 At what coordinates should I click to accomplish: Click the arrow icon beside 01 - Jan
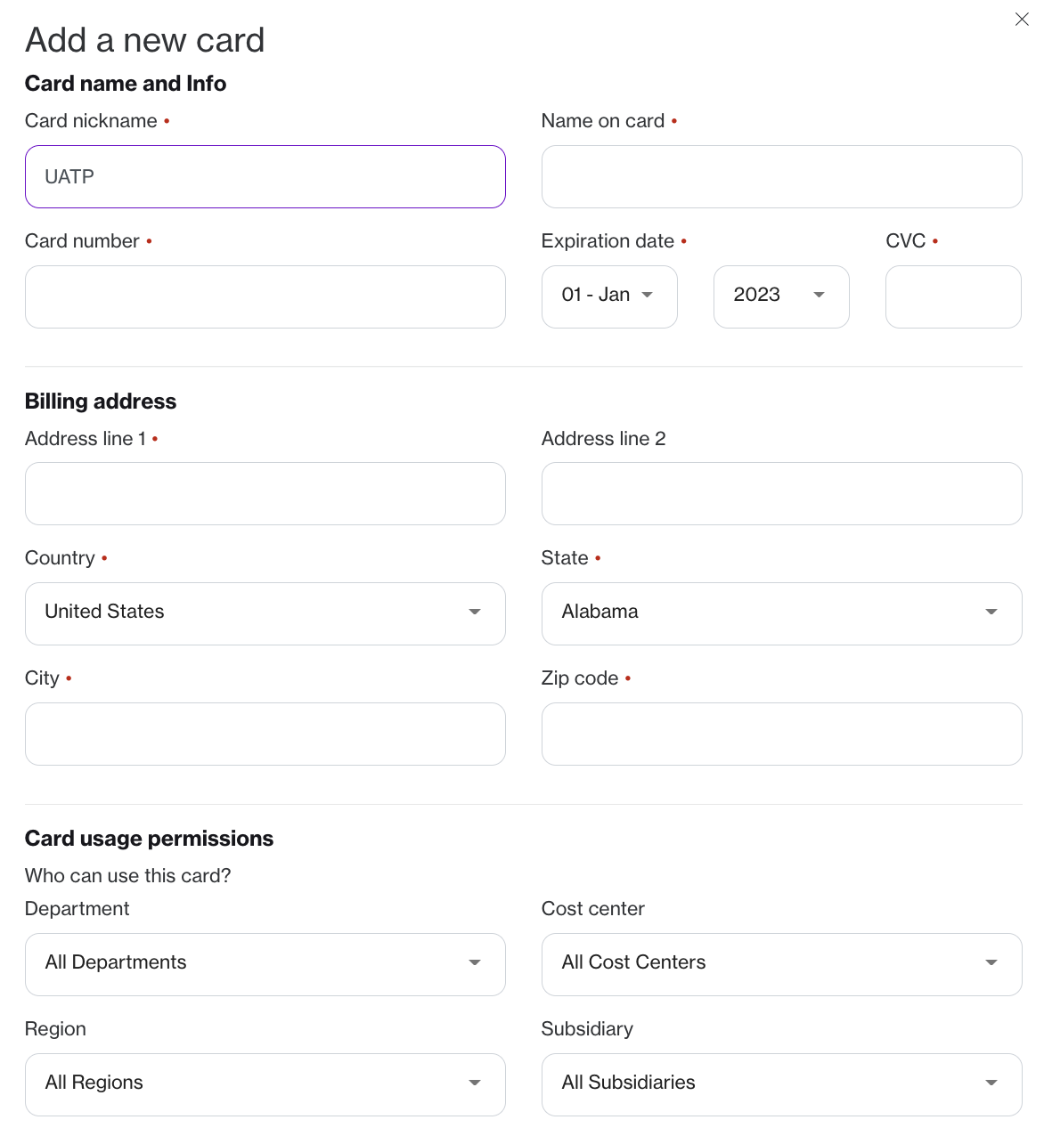[x=648, y=296]
